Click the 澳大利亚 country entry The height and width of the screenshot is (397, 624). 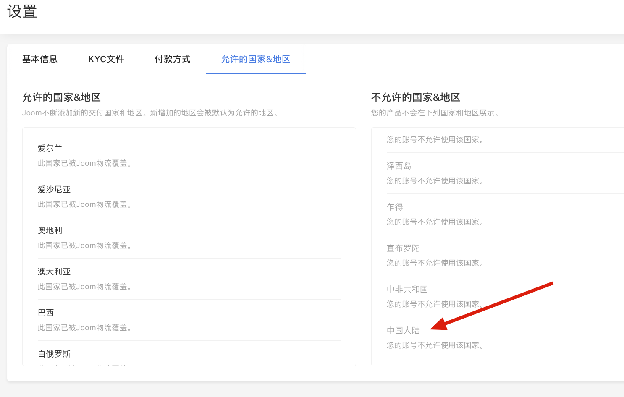click(54, 272)
